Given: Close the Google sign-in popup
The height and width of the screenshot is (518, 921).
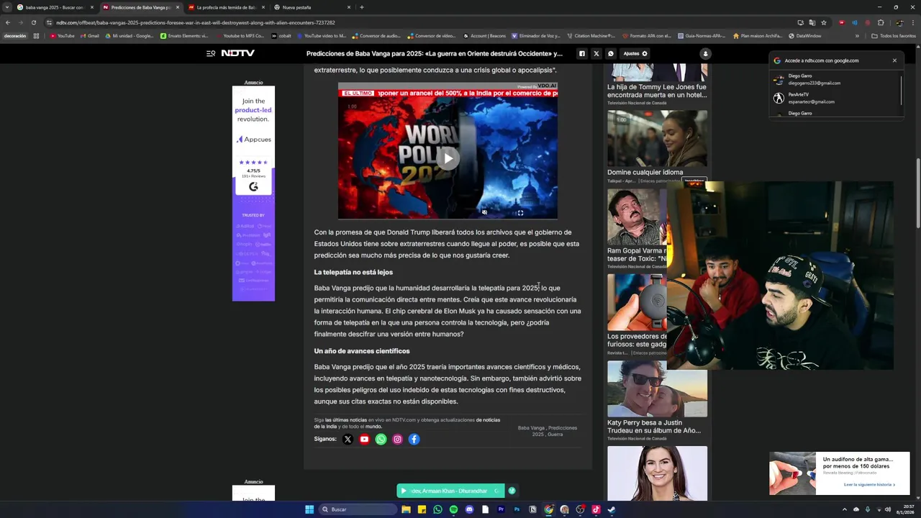Looking at the screenshot, I should click(x=894, y=60).
